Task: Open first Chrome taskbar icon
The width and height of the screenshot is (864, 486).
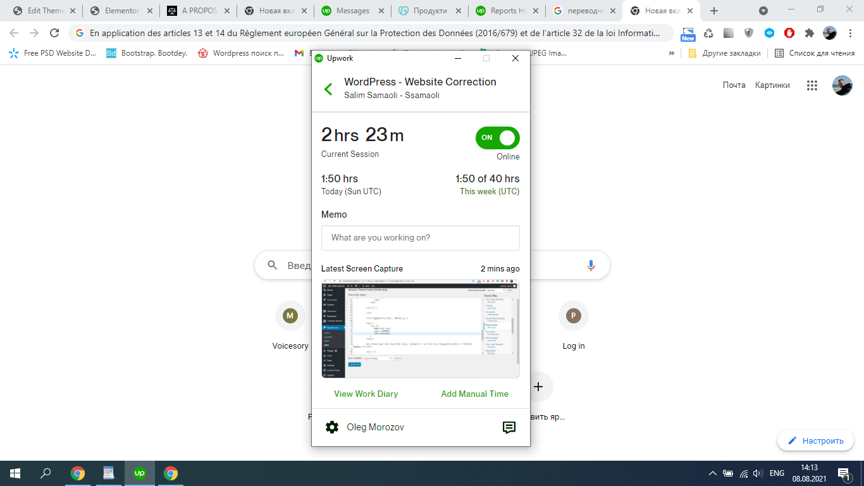Action: (78, 473)
